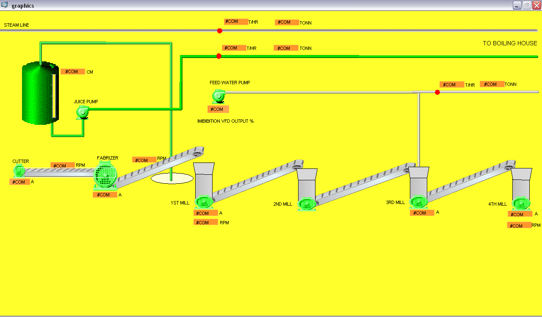Click the graphics window title icon
This screenshot has width=542, height=317.
pos(5,5)
